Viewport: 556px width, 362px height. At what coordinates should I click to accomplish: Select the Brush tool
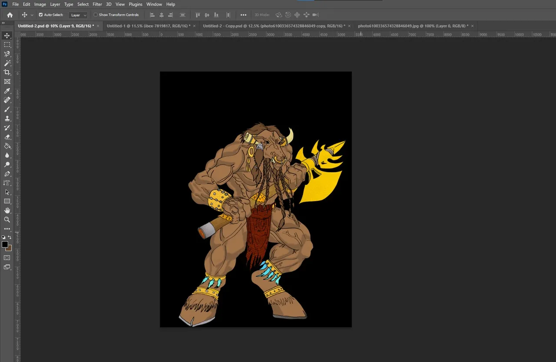(7, 109)
